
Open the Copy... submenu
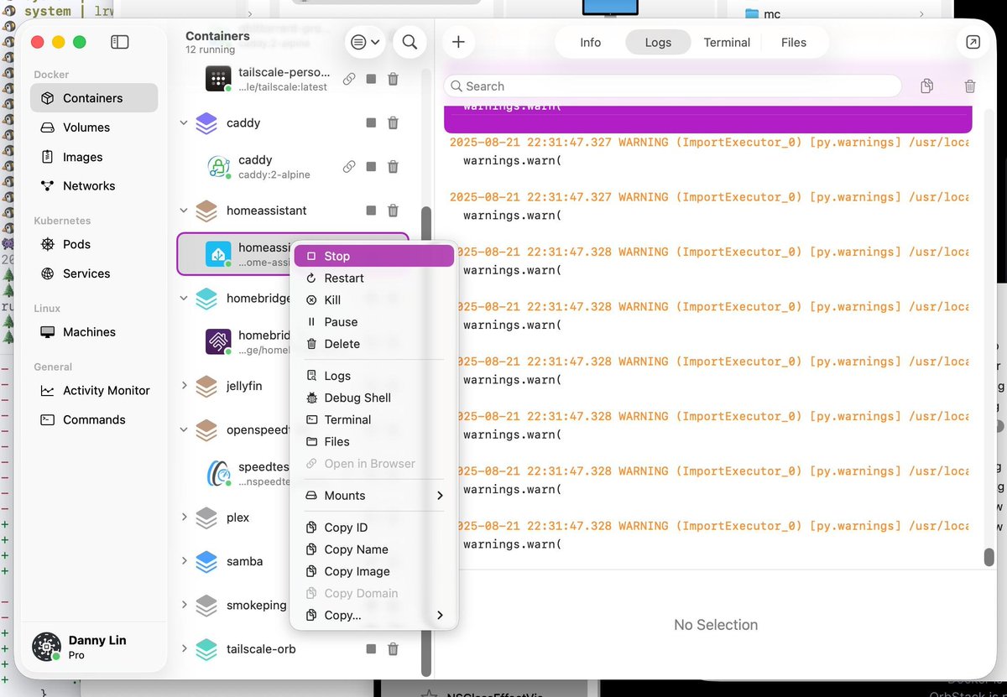374,615
